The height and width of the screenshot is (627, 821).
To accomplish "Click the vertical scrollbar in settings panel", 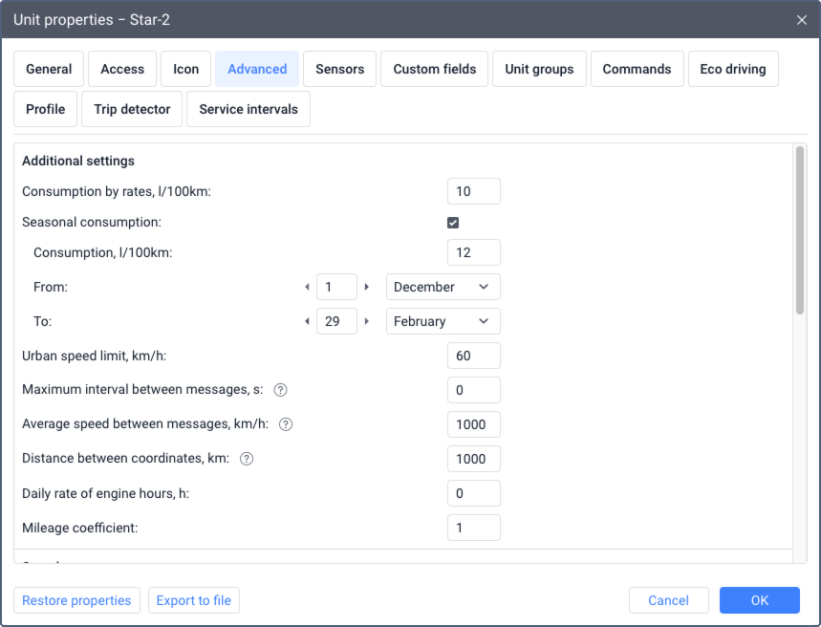I will [799, 229].
